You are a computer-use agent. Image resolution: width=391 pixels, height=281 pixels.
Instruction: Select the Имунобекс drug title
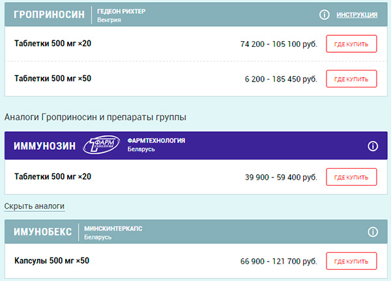(x=42, y=232)
